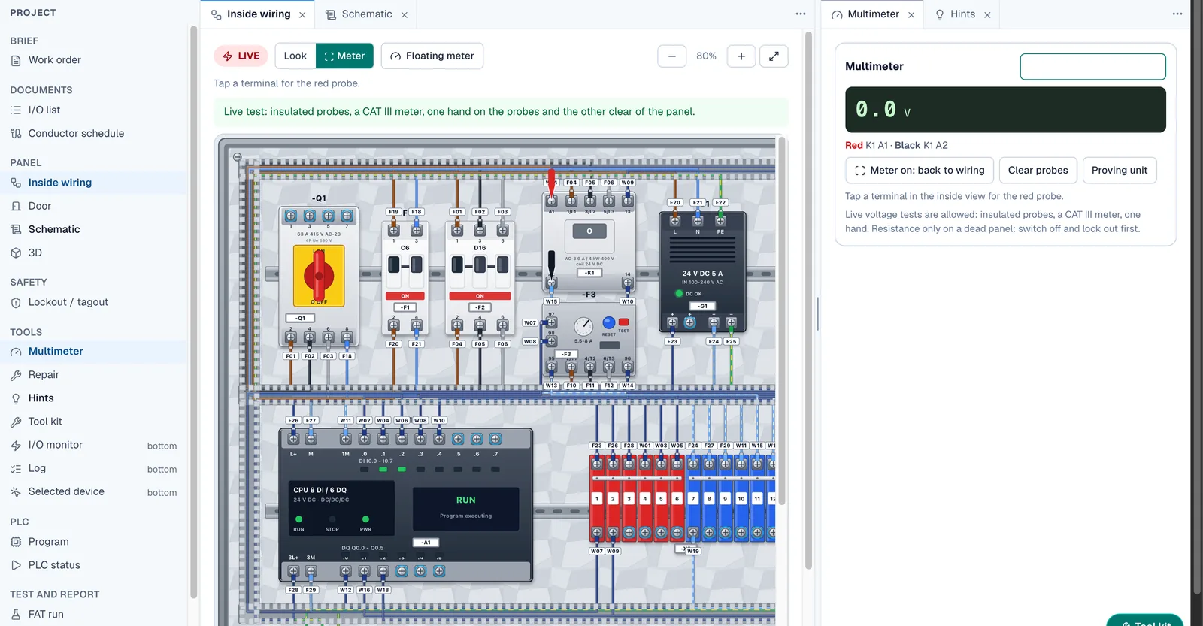Zoom out the wiring view
Screen dimensions: 1203x626
click(672, 56)
